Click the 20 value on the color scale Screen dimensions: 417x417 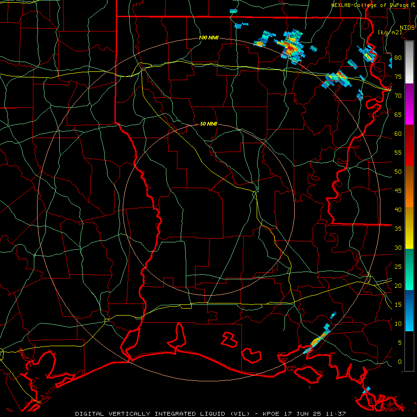pos(398,285)
